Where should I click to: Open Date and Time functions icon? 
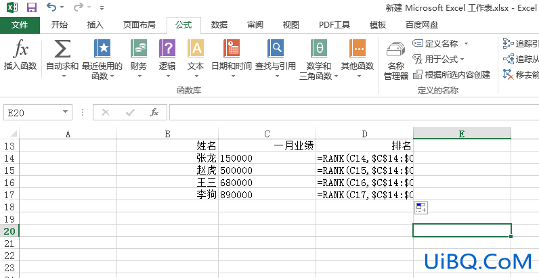232,49
